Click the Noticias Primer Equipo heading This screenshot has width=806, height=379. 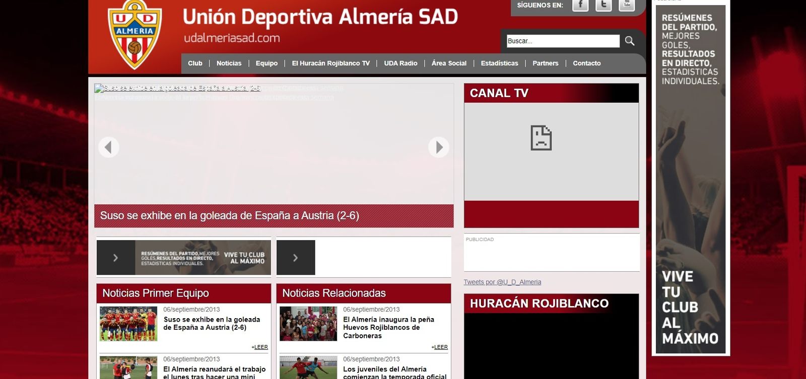tap(155, 293)
